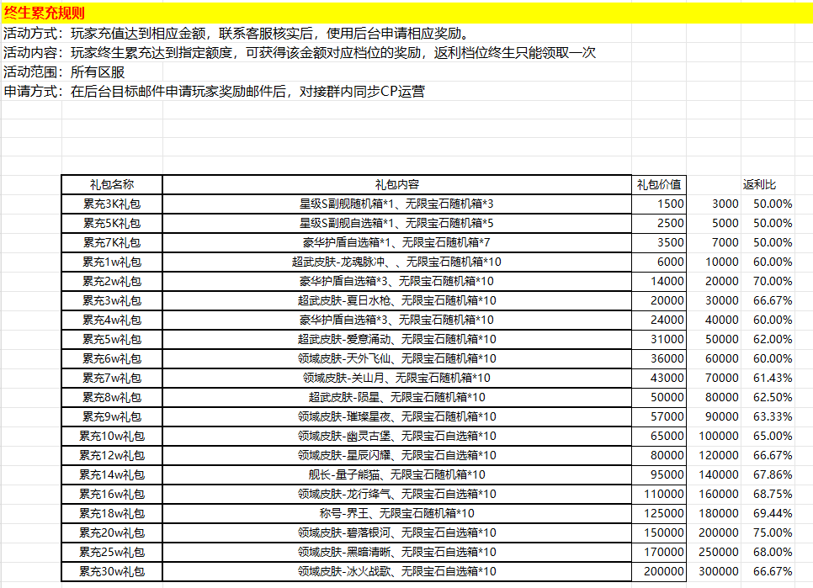Click the 申请方式 instruction line
This screenshot has height=588, width=813.
tap(215, 91)
